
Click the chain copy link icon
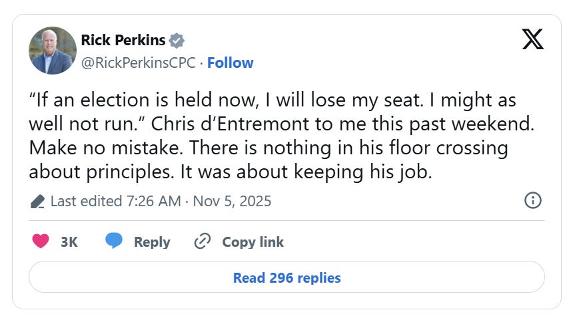pos(202,241)
